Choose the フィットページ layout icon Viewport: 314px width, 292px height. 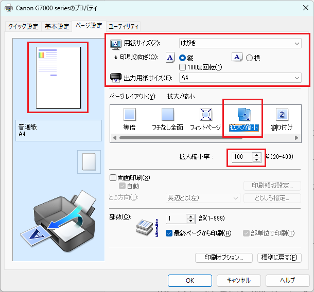coord(205,115)
